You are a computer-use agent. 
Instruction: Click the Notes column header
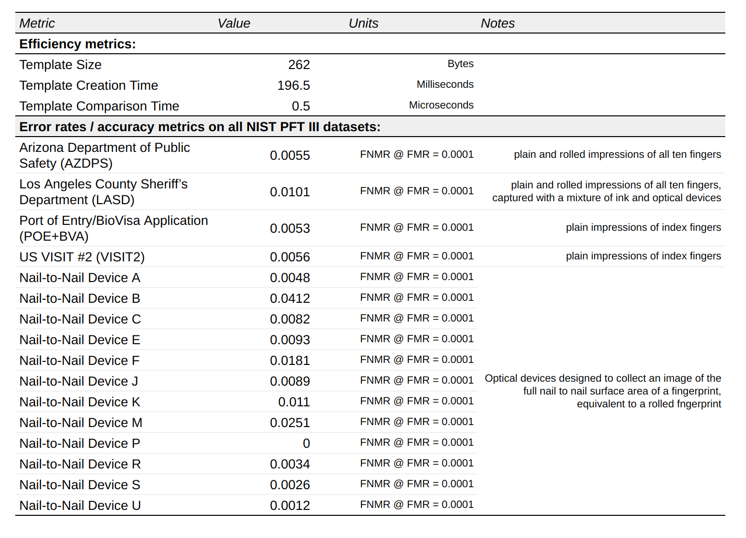tap(497, 23)
